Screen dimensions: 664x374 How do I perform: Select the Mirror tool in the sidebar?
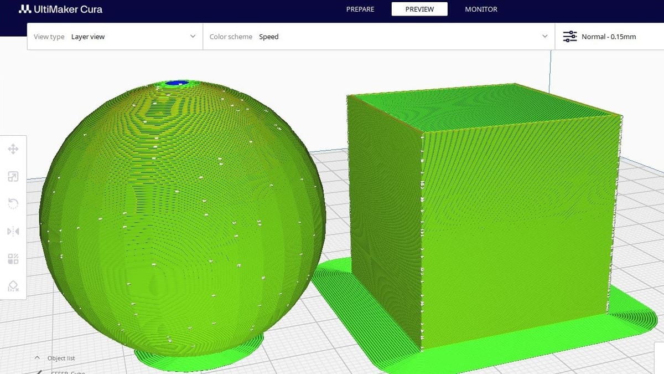click(13, 231)
